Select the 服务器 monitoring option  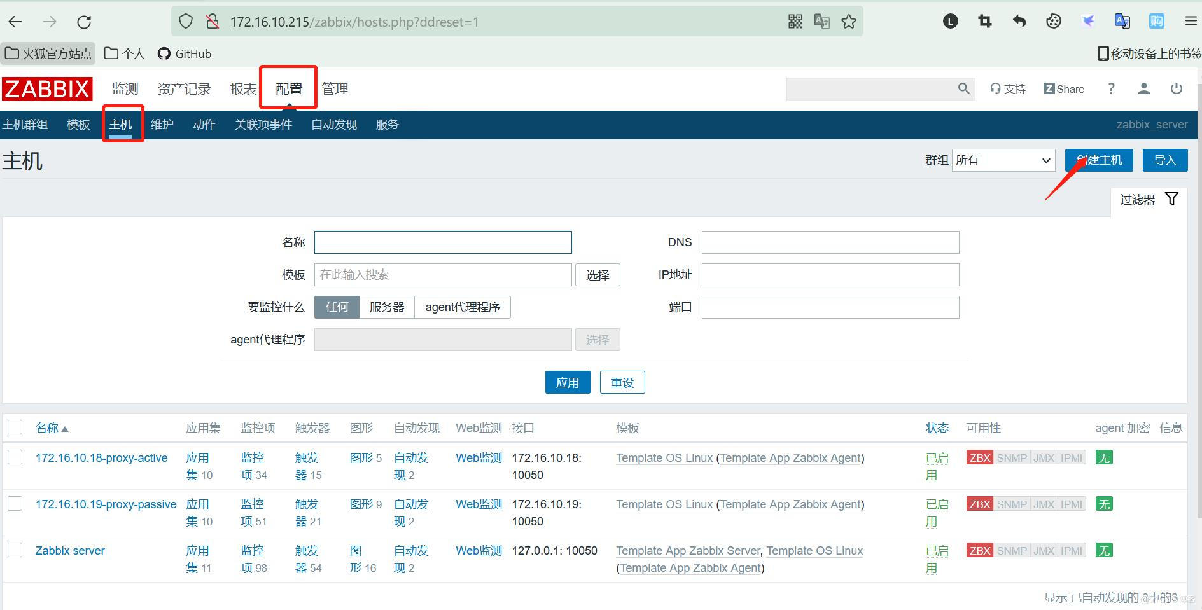[x=387, y=307]
